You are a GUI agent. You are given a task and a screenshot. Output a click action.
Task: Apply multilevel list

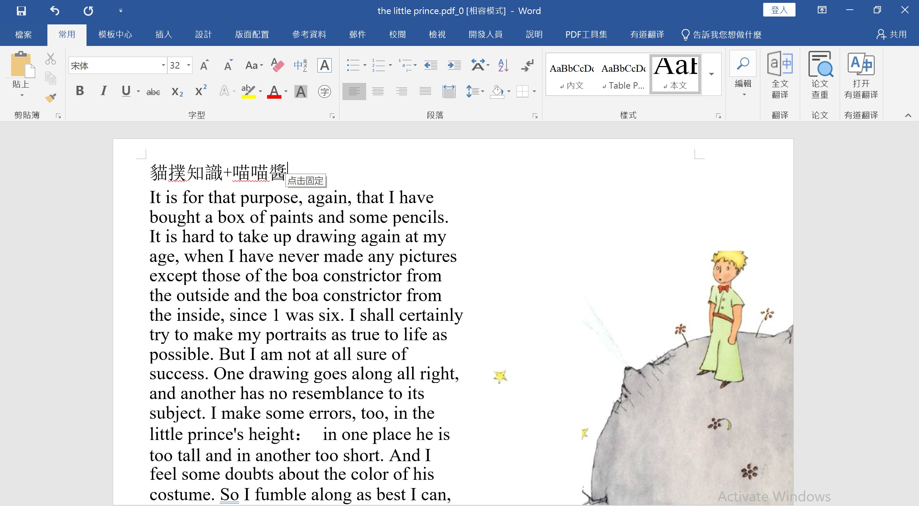405,65
